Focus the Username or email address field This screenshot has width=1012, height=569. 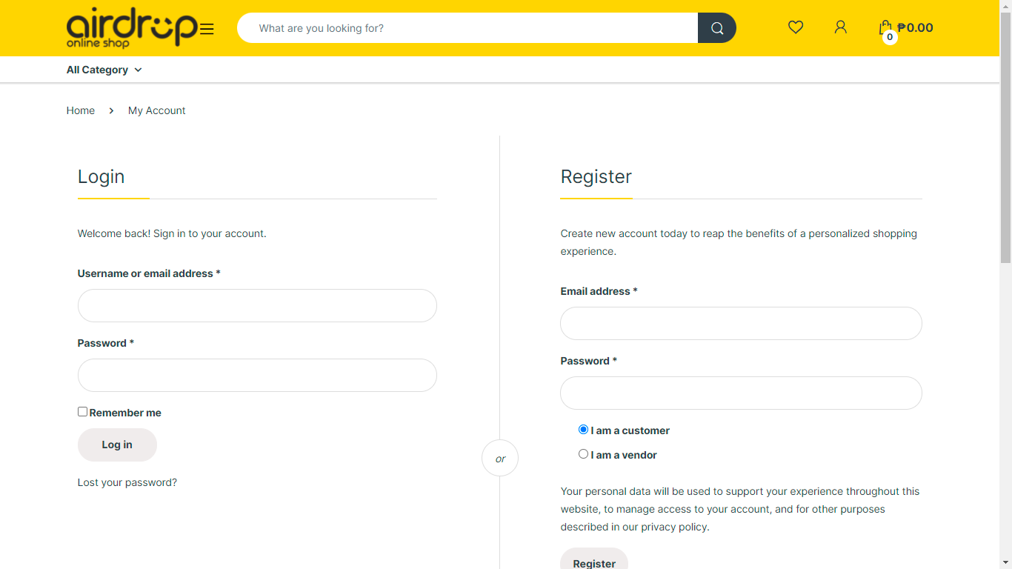coord(257,305)
